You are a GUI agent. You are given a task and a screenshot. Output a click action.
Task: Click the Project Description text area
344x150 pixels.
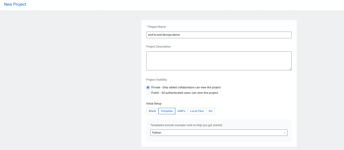tap(219, 61)
